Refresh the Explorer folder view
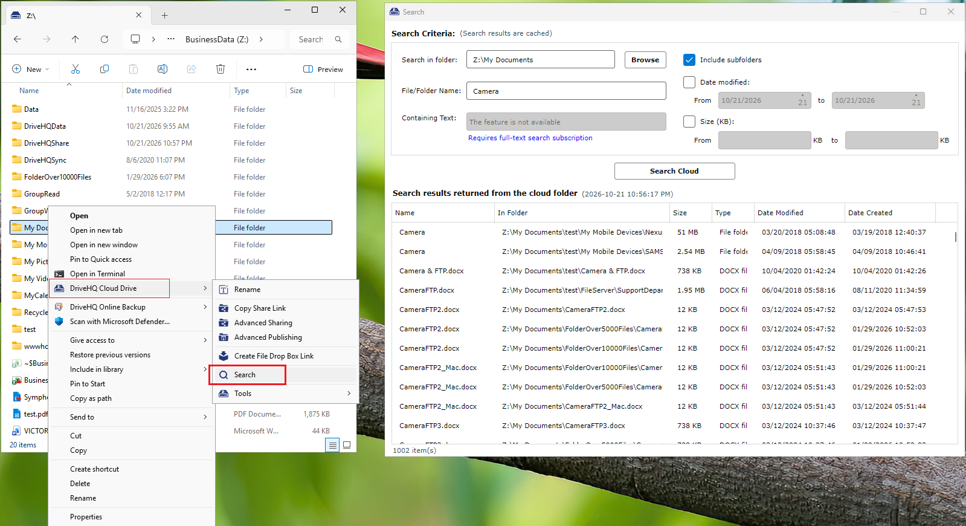 pyautogui.click(x=105, y=39)
